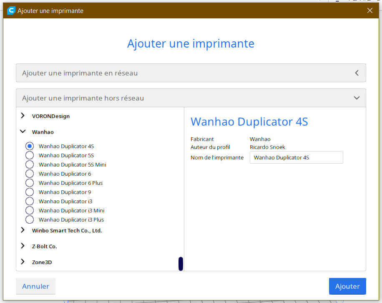This screenshot has height=303, width=382.
Task: Click 'Wanhao Duplicator 5S Mini' list text
Action: 73,164
